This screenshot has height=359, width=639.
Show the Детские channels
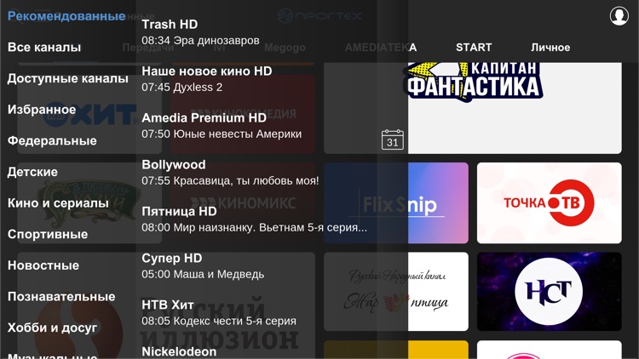[32, 172]
